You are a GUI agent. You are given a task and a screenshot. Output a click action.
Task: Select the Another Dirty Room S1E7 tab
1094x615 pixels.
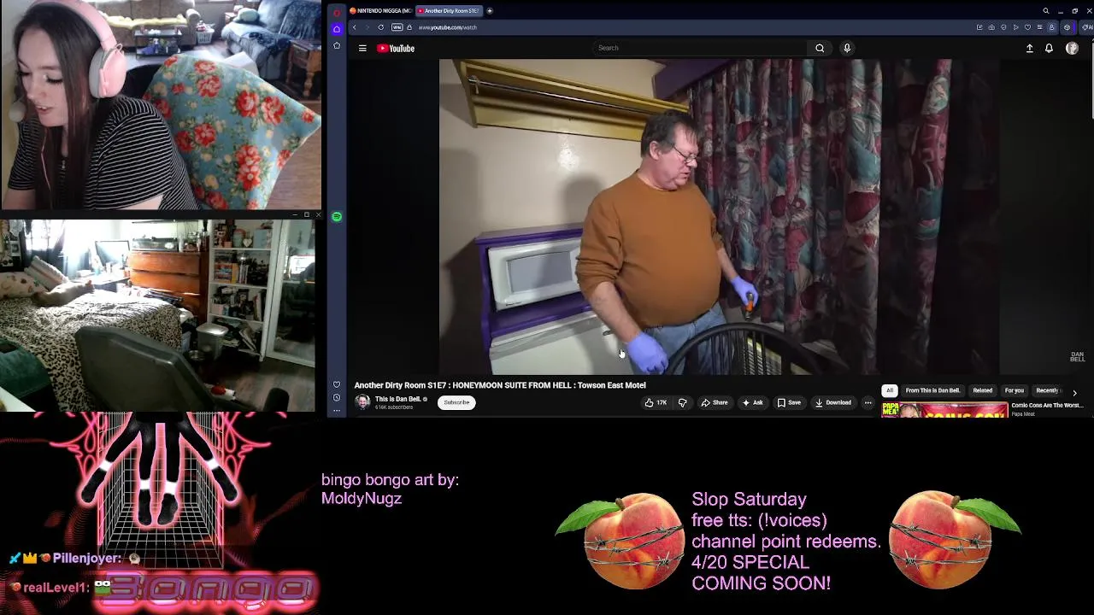click(x=449, y=11)
